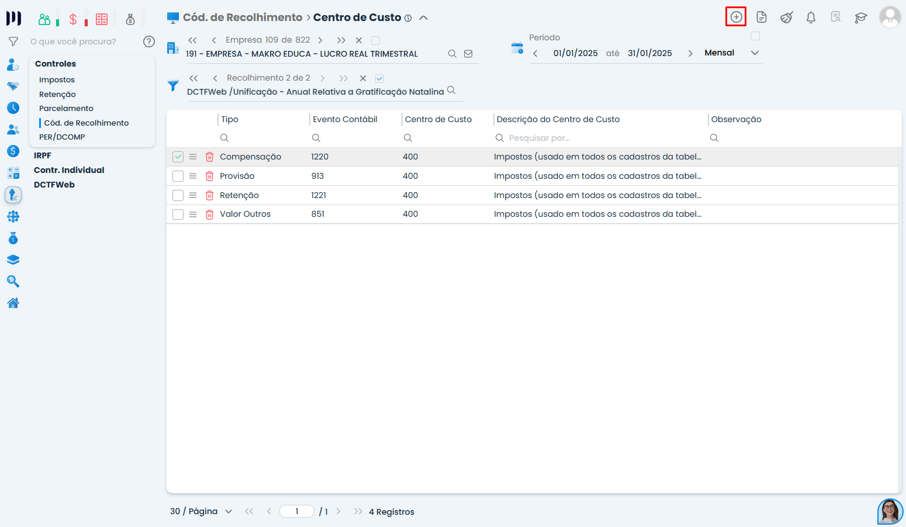Check the Provisão row checkbox
The width and height of the screenshot is (906, 527).
178,176
